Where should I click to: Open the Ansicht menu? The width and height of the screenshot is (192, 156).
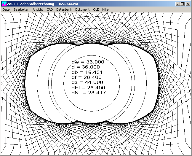coord(38,9)
